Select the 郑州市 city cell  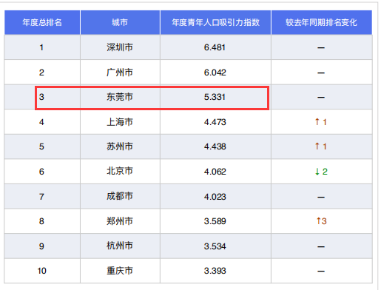point(120,221)
